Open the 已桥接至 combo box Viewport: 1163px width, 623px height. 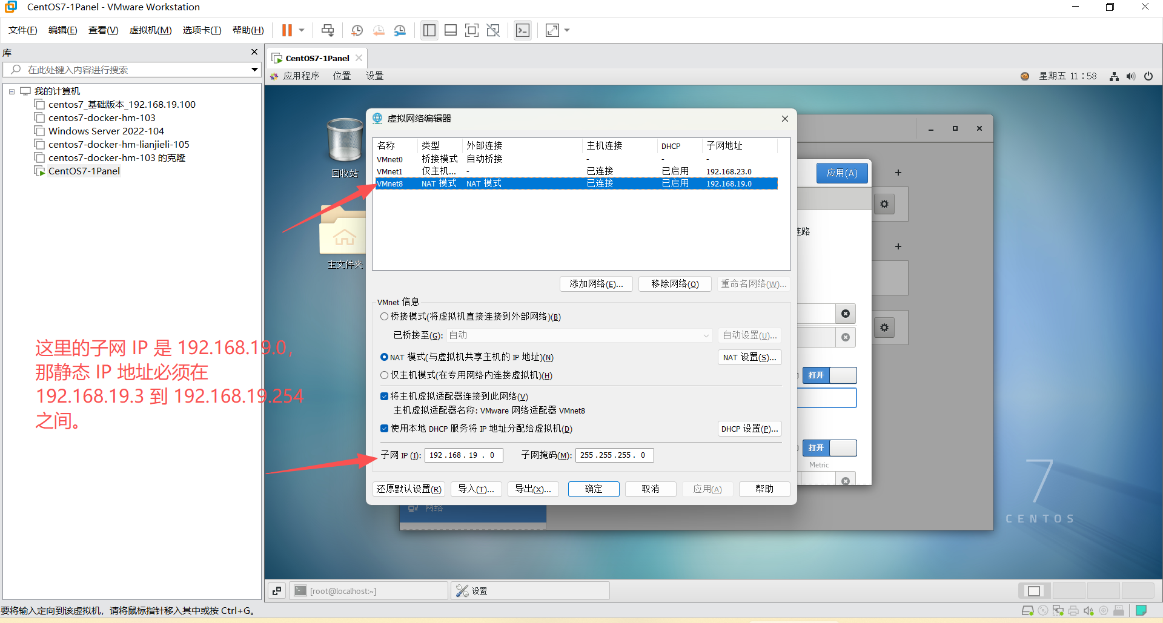(579, 335)
